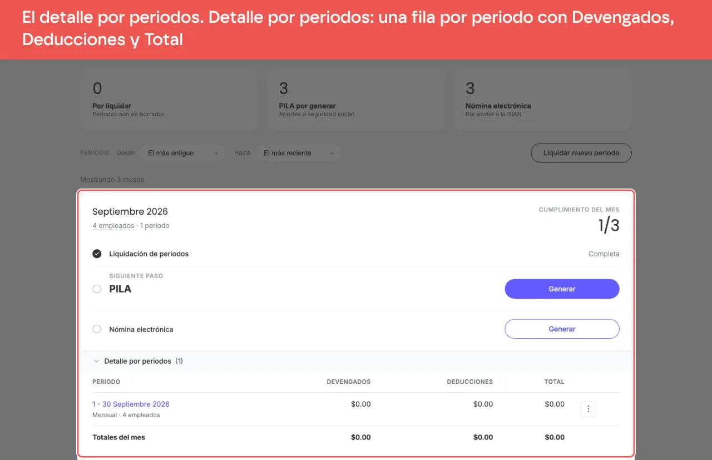The width and height of the screenshot is (712, 460).
Task: Click the Totales del mes row label
Action: [x=118, y=437]
